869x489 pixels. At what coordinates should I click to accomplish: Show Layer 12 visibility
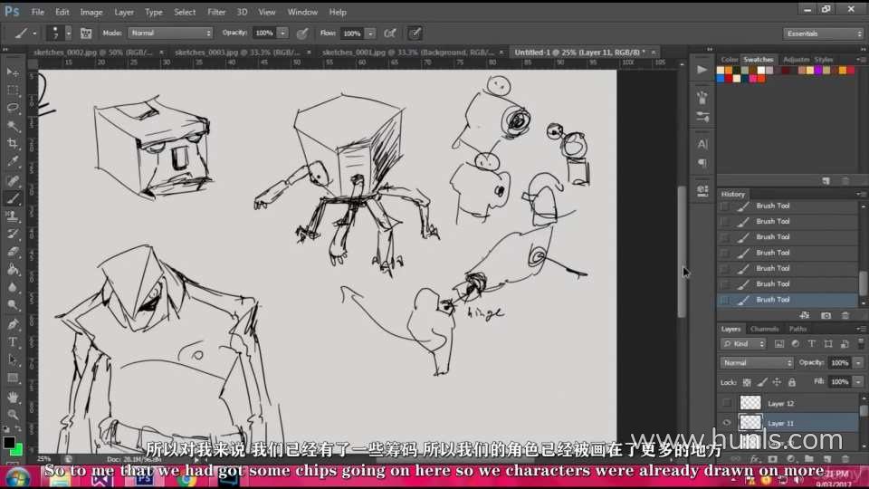coord(726,403)
